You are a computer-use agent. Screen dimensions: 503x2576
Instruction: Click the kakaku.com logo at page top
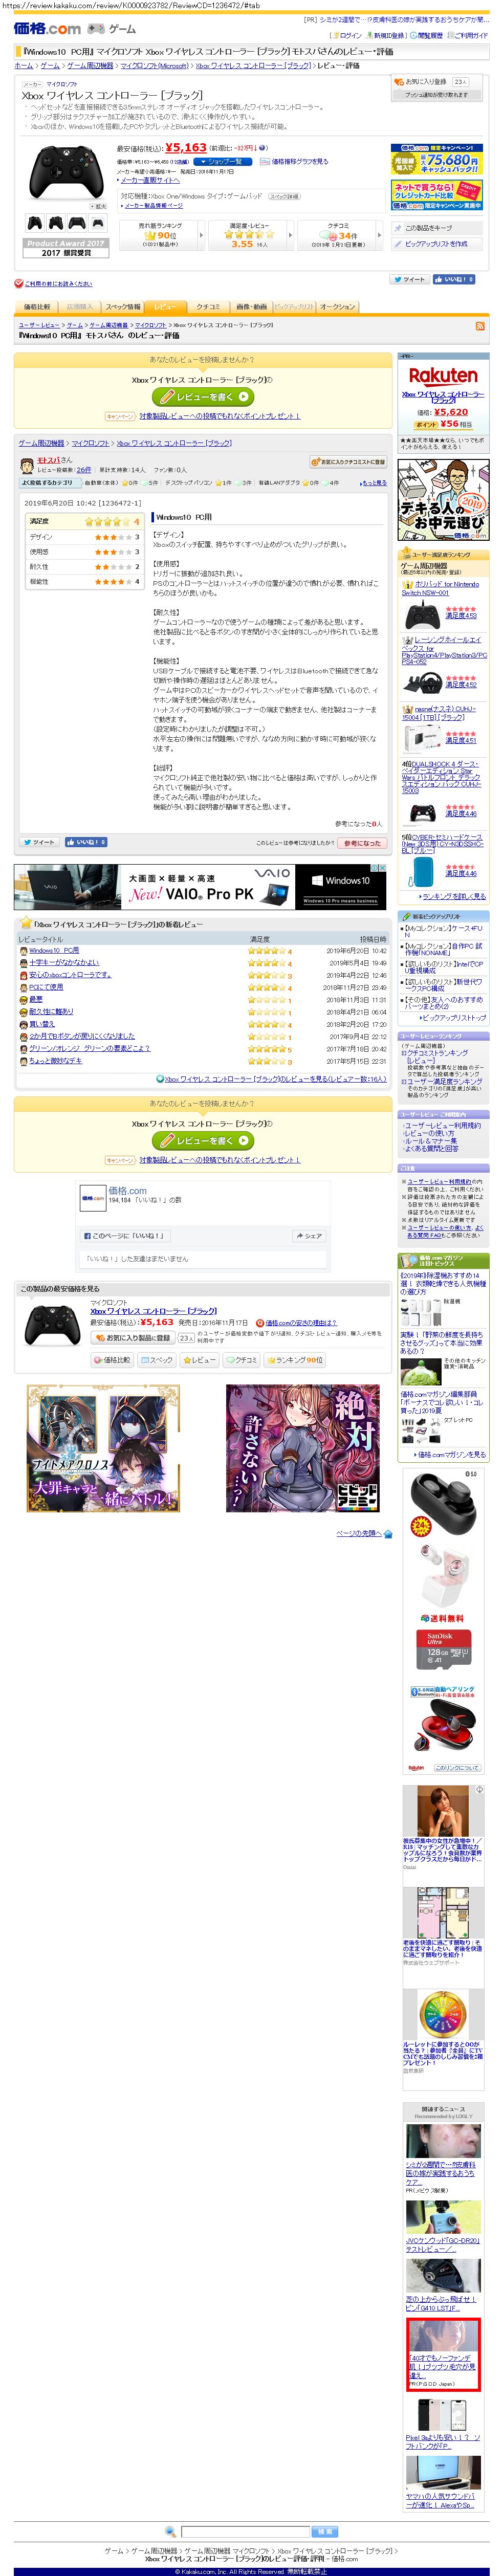click(x=47, y=28)
